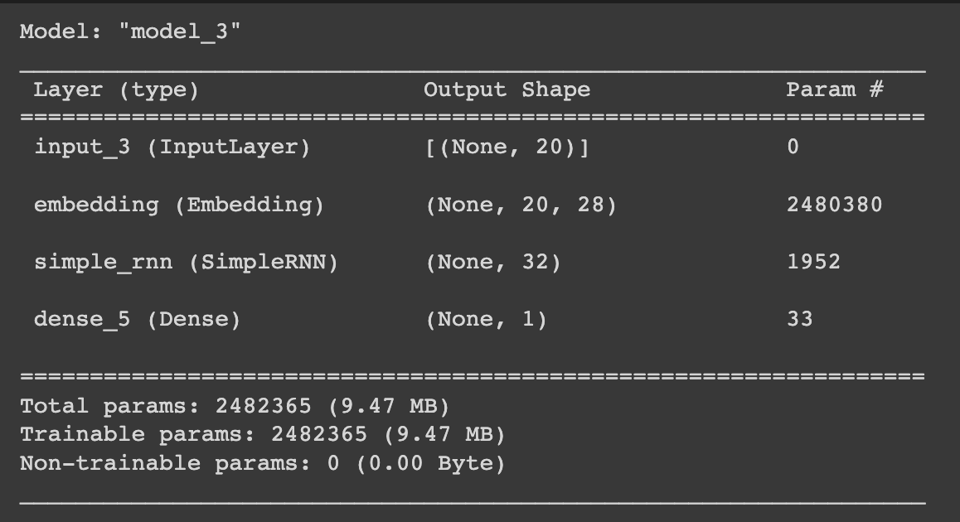
Task: Select the Layer (type) column header
Action: pos(116,90)
